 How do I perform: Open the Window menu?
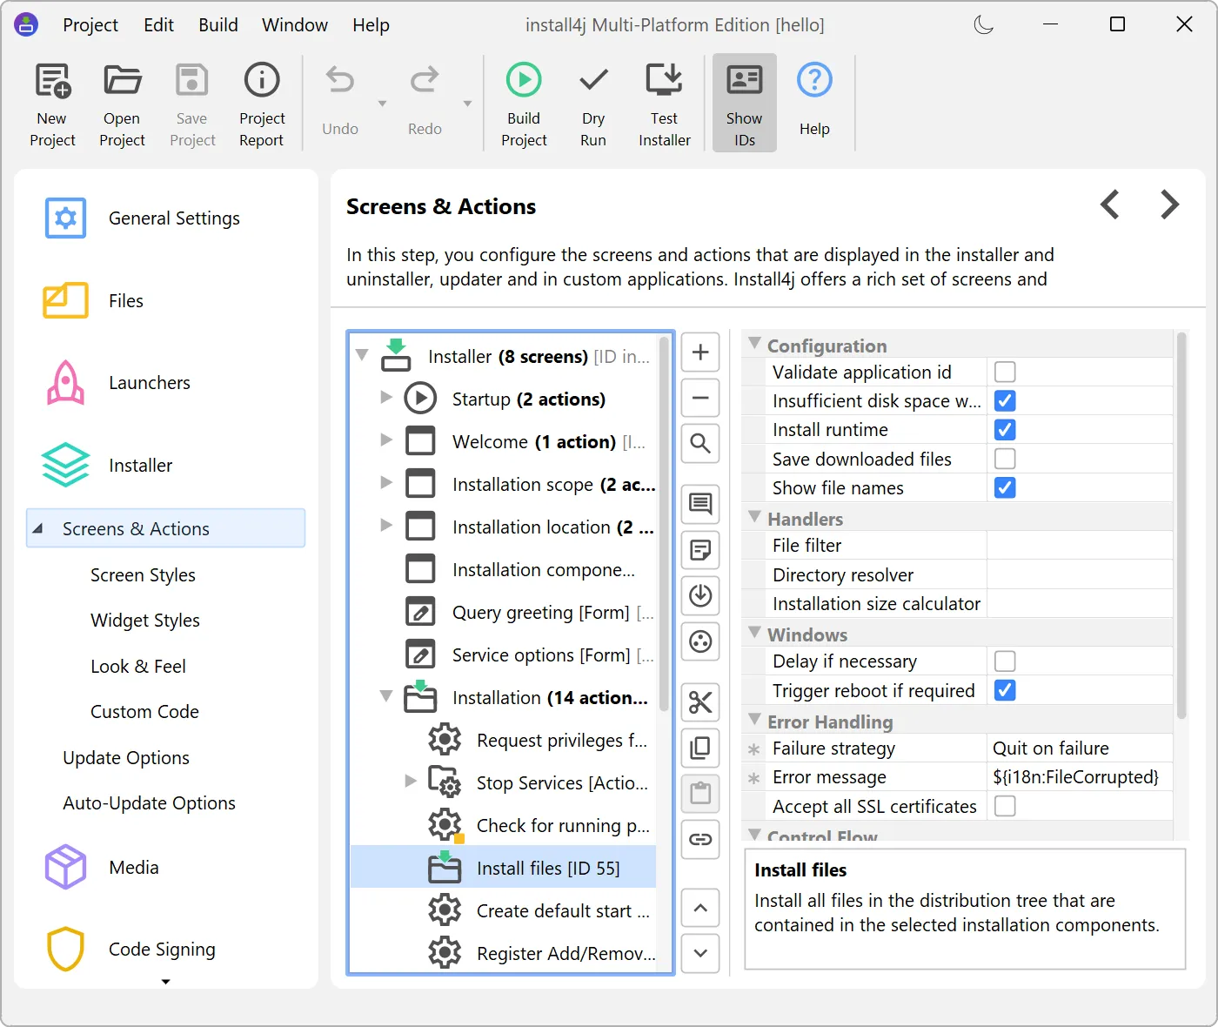pyautogui.click(x=294, y=24)
